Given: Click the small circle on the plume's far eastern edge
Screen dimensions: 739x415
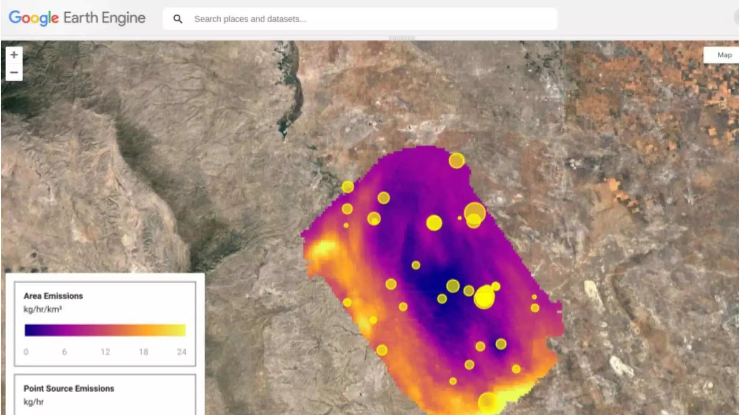Looking at the screenshot, I should tap(535, 308).
